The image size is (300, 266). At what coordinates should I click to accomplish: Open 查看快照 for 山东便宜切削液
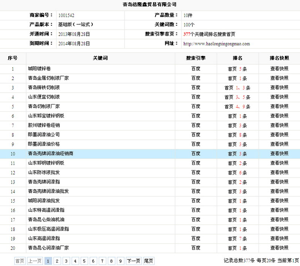tap(279, 97)
